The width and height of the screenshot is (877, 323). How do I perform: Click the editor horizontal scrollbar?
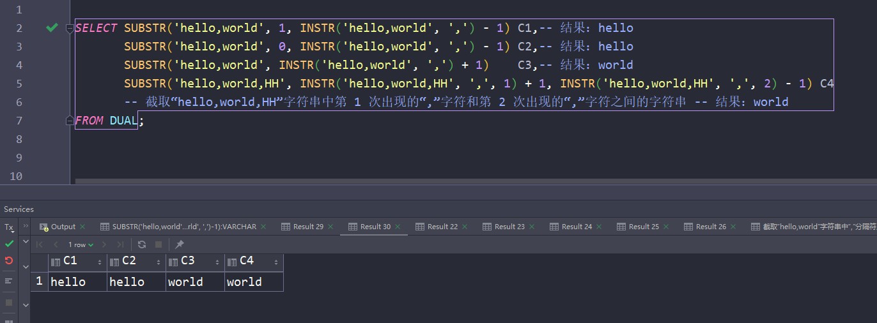447,181
